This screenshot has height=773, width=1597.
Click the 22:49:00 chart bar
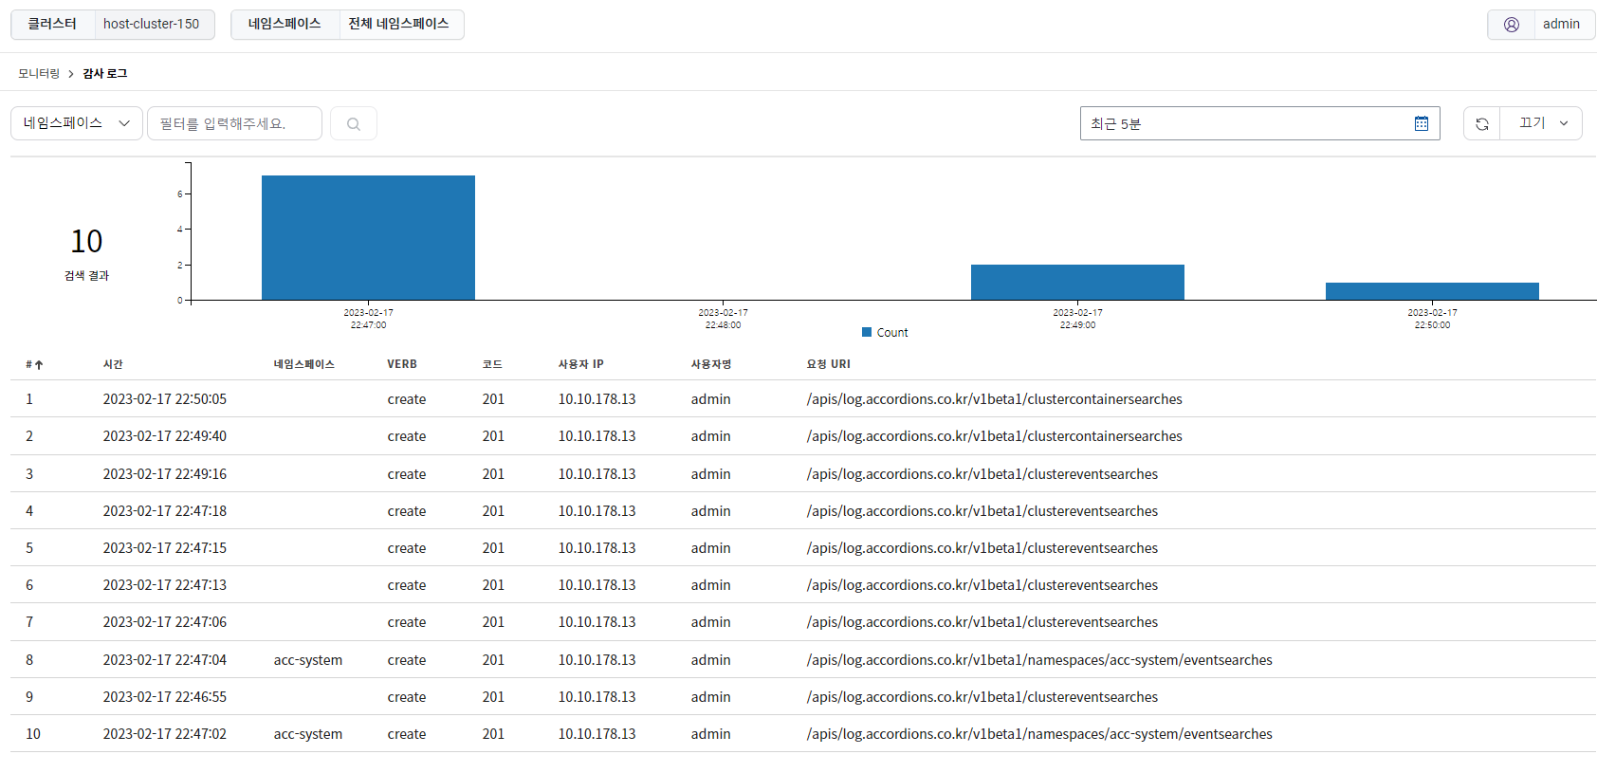pyautogui.click(x=1077, y=283)
